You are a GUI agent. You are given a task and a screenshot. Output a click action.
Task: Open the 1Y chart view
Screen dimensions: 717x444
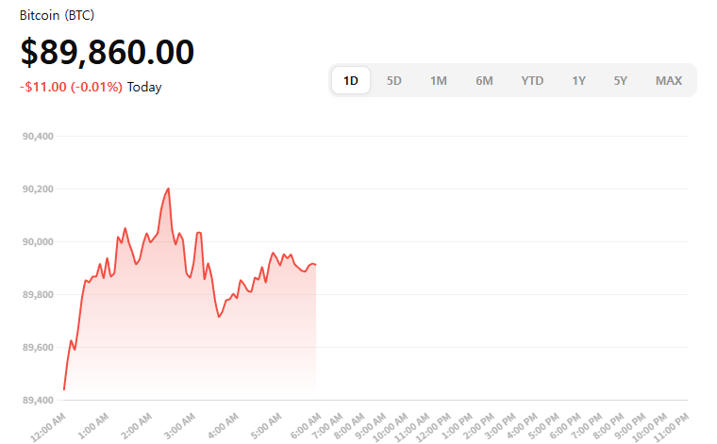[578, 80]
